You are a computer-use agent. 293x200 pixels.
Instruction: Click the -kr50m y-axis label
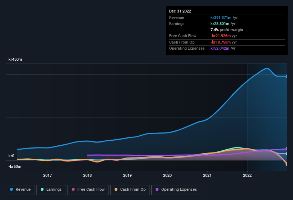click(x=15, y=166)
